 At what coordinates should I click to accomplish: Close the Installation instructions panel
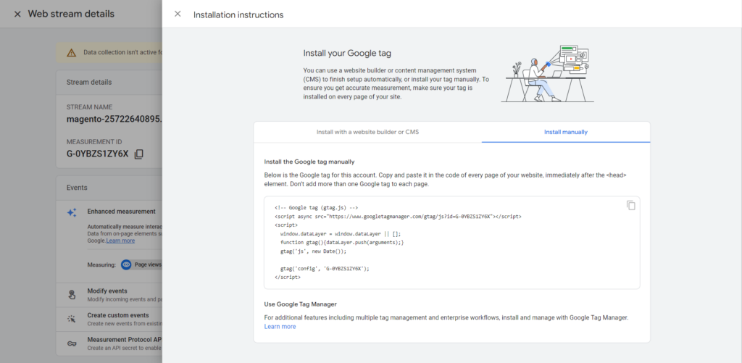click(x=178, y=14)
